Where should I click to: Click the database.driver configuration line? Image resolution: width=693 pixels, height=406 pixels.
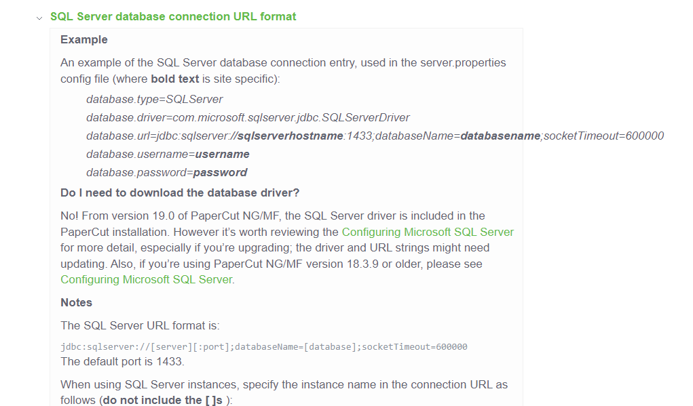pos(248,118)
